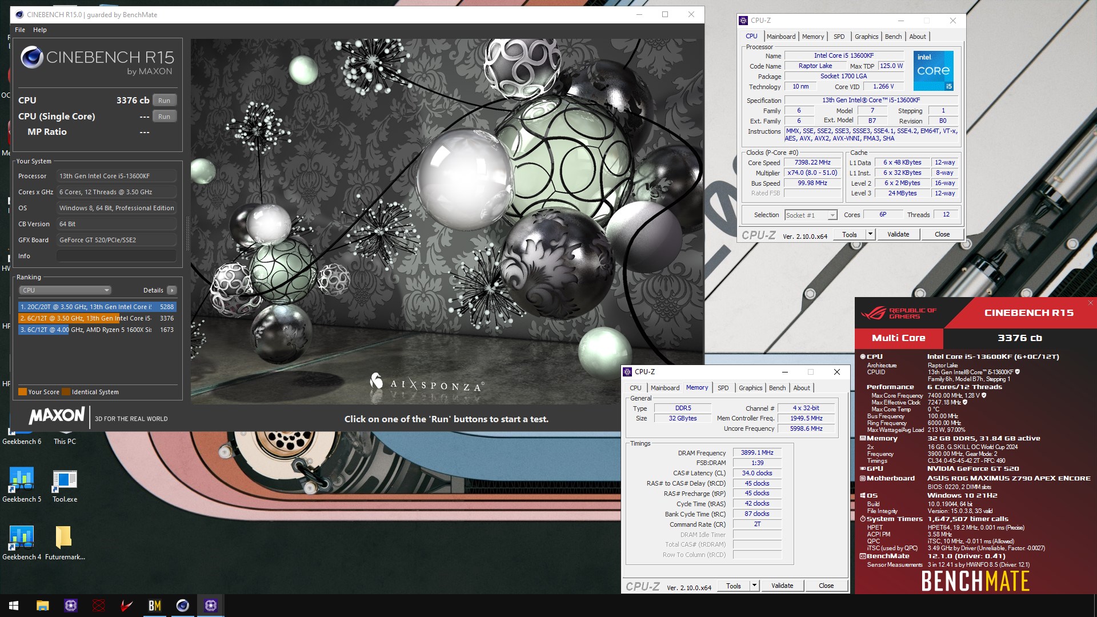
Task: Click Validate in lower CPU-Z window
Action: click(782, 586)
